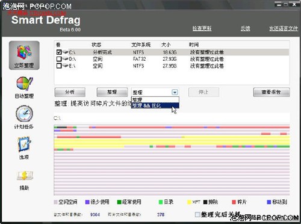The height and width of the screenshot is (224, 301).
Task: Select the D:\ drive icon in volume list
Action: [x=66, y=59]
